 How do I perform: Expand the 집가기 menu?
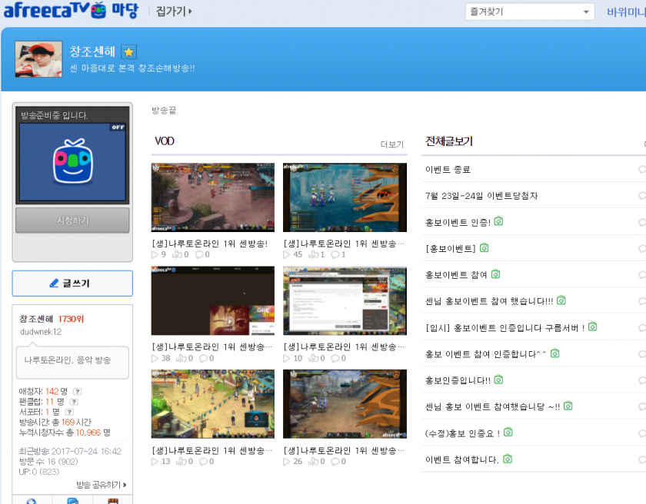click(x=174, y=12)
